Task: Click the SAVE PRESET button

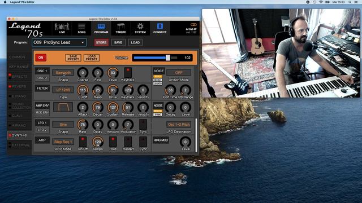Action: click(73, 58)
